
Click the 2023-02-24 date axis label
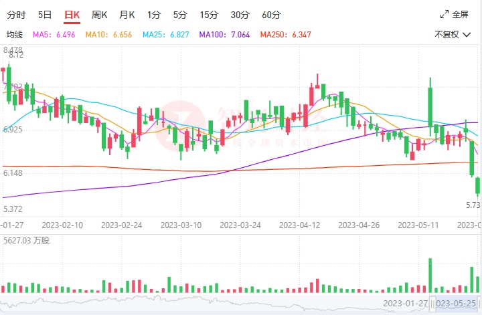click(x=122, y=225)
